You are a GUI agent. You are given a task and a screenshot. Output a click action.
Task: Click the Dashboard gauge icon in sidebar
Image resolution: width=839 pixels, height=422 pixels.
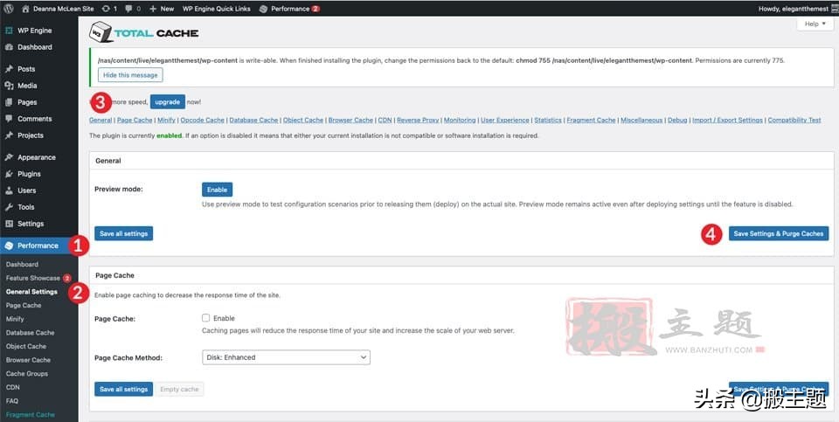click(9, 47)
